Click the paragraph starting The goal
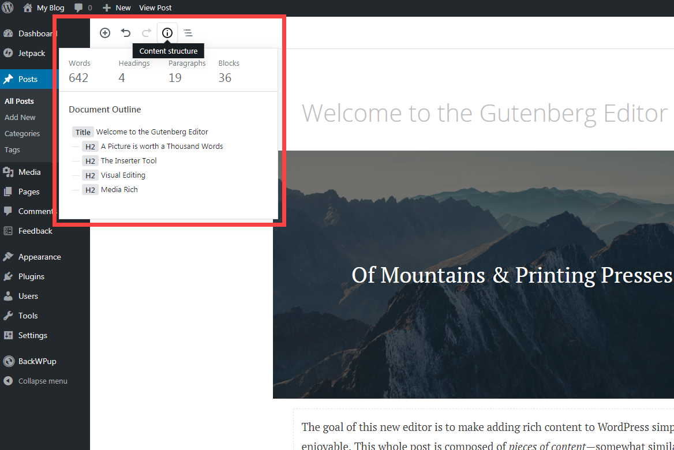The height and width of the screenshot is (450, 674). click(x=488, y=436)
